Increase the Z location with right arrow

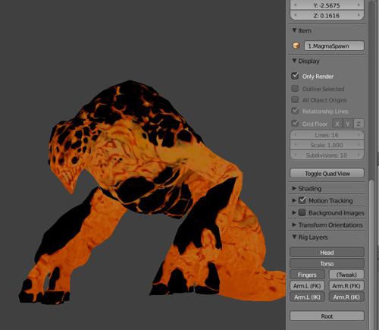coord(359,15)
